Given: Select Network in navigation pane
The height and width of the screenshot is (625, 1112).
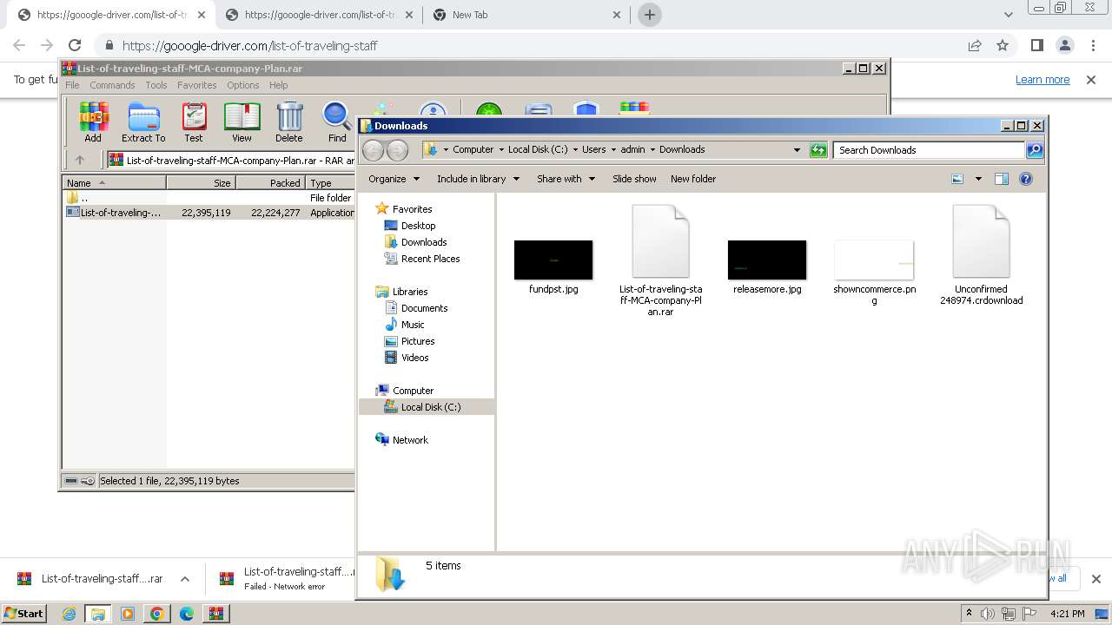Looking at the screenshot, I should pos(401,440).
